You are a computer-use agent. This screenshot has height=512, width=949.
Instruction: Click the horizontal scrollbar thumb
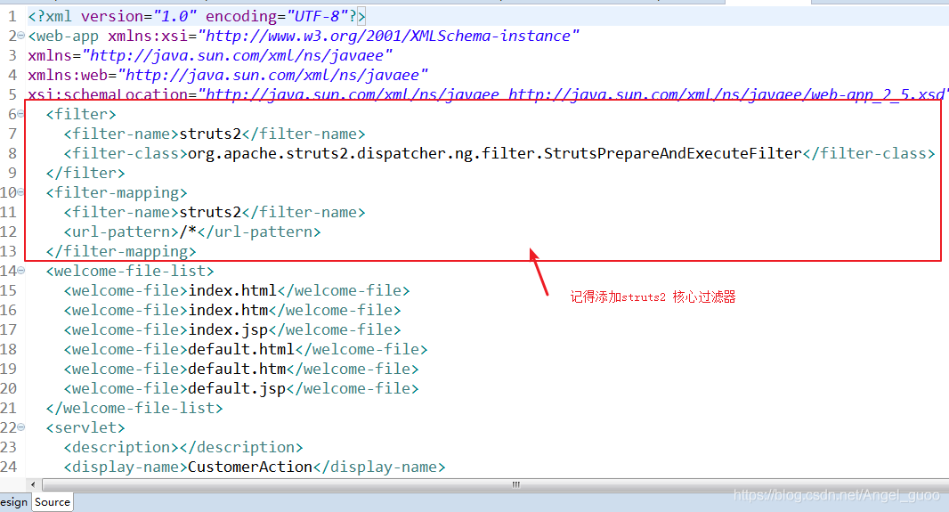click(515, 484)
